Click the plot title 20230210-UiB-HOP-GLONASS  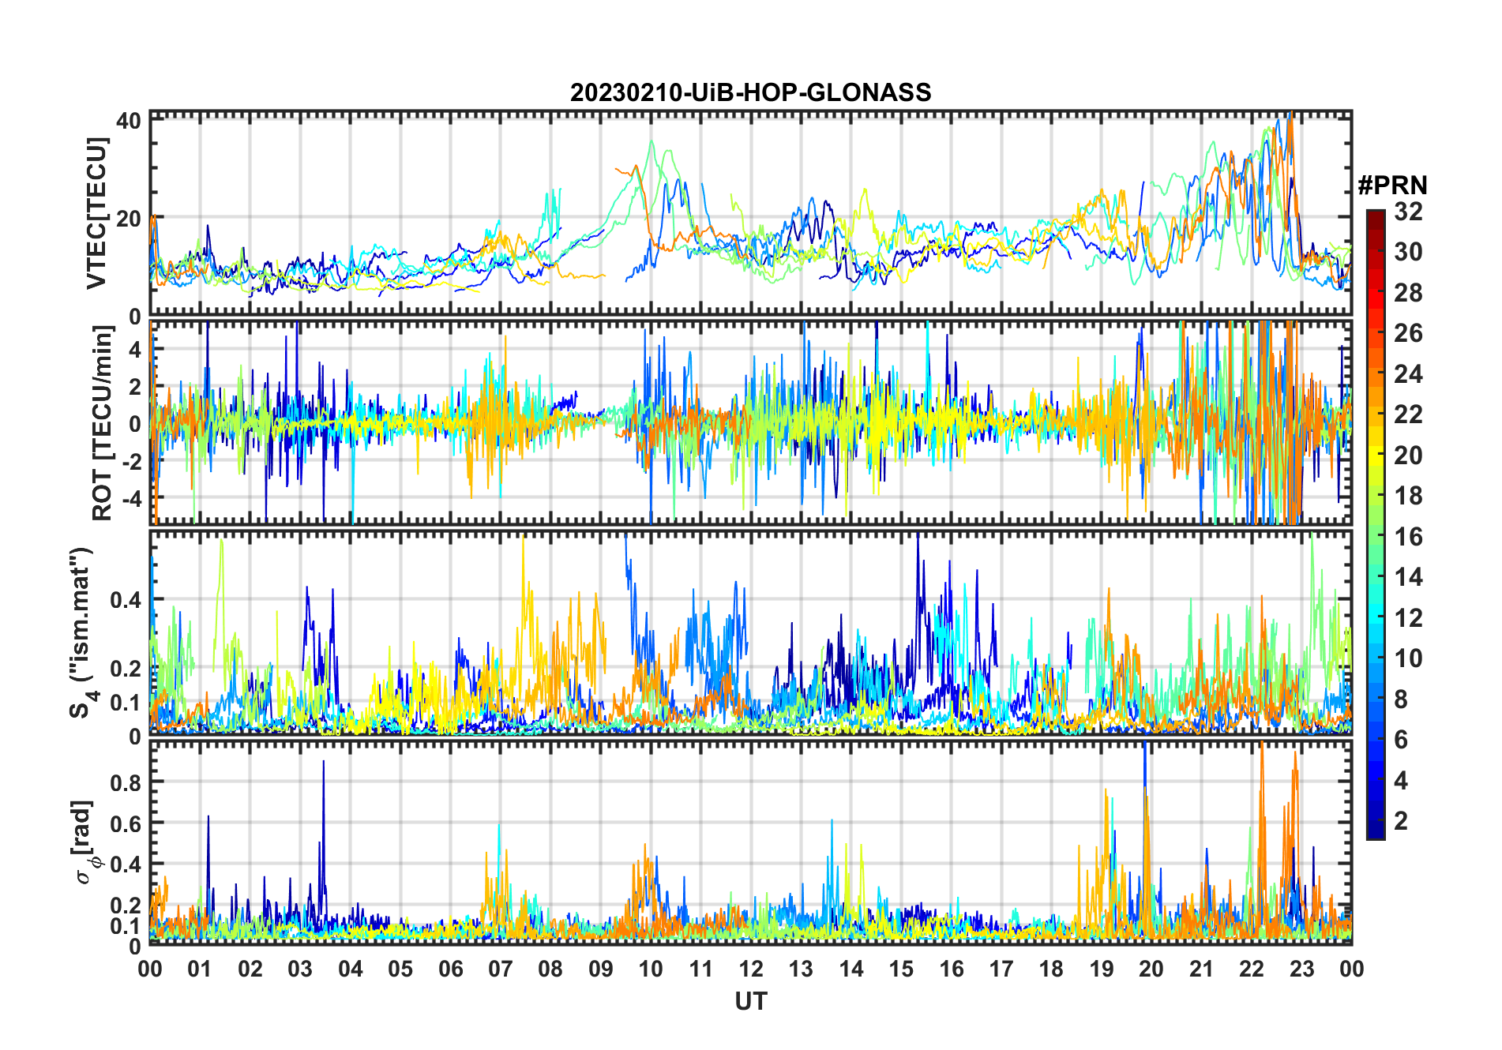click(750, 92)
